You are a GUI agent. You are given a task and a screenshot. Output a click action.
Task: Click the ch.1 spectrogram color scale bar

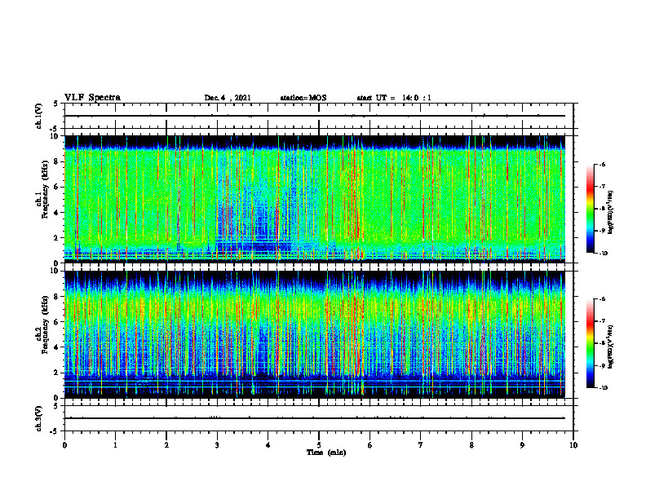[x=590, y=209]
